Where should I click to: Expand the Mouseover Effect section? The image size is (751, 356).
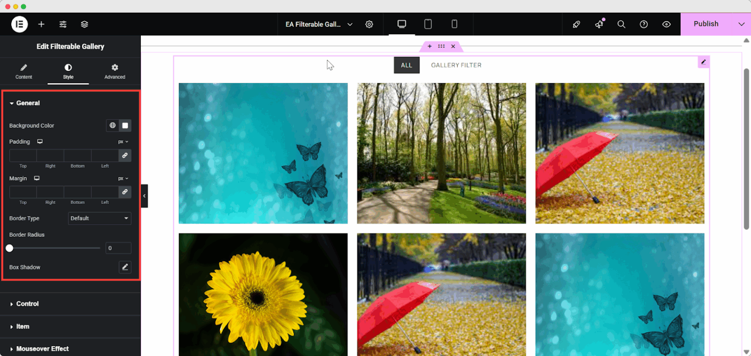pyautogui.click(x=42, y=349)
